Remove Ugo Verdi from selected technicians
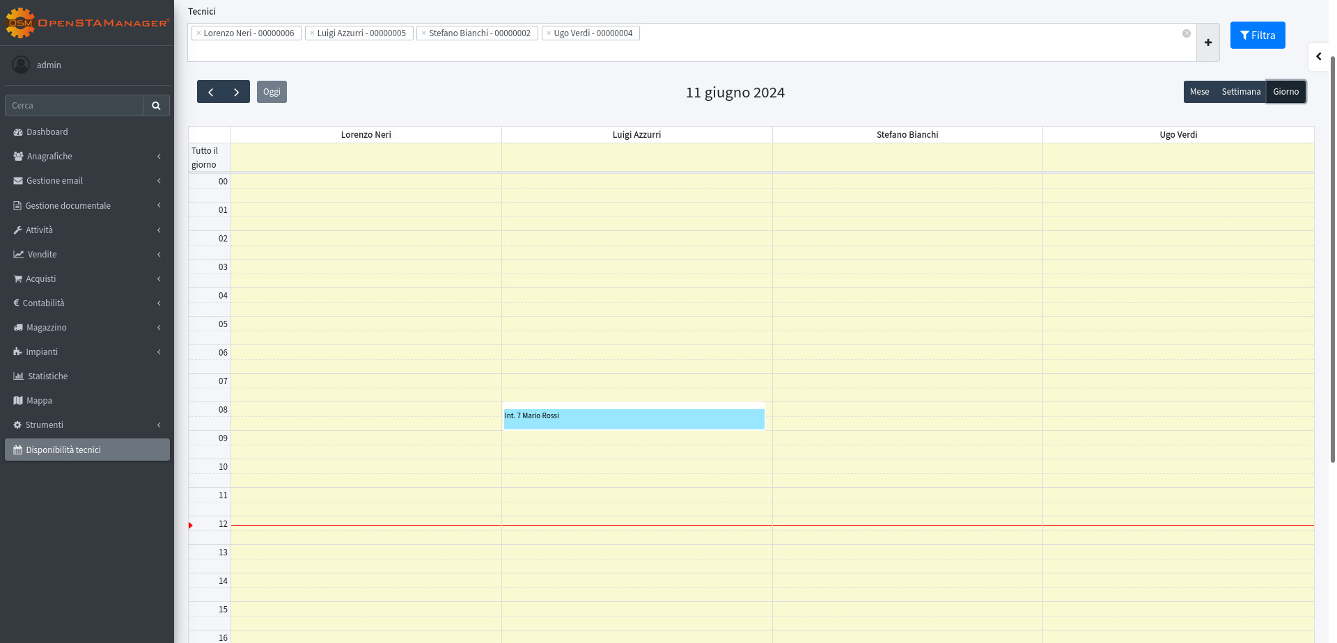 click(x=549, y=33)
